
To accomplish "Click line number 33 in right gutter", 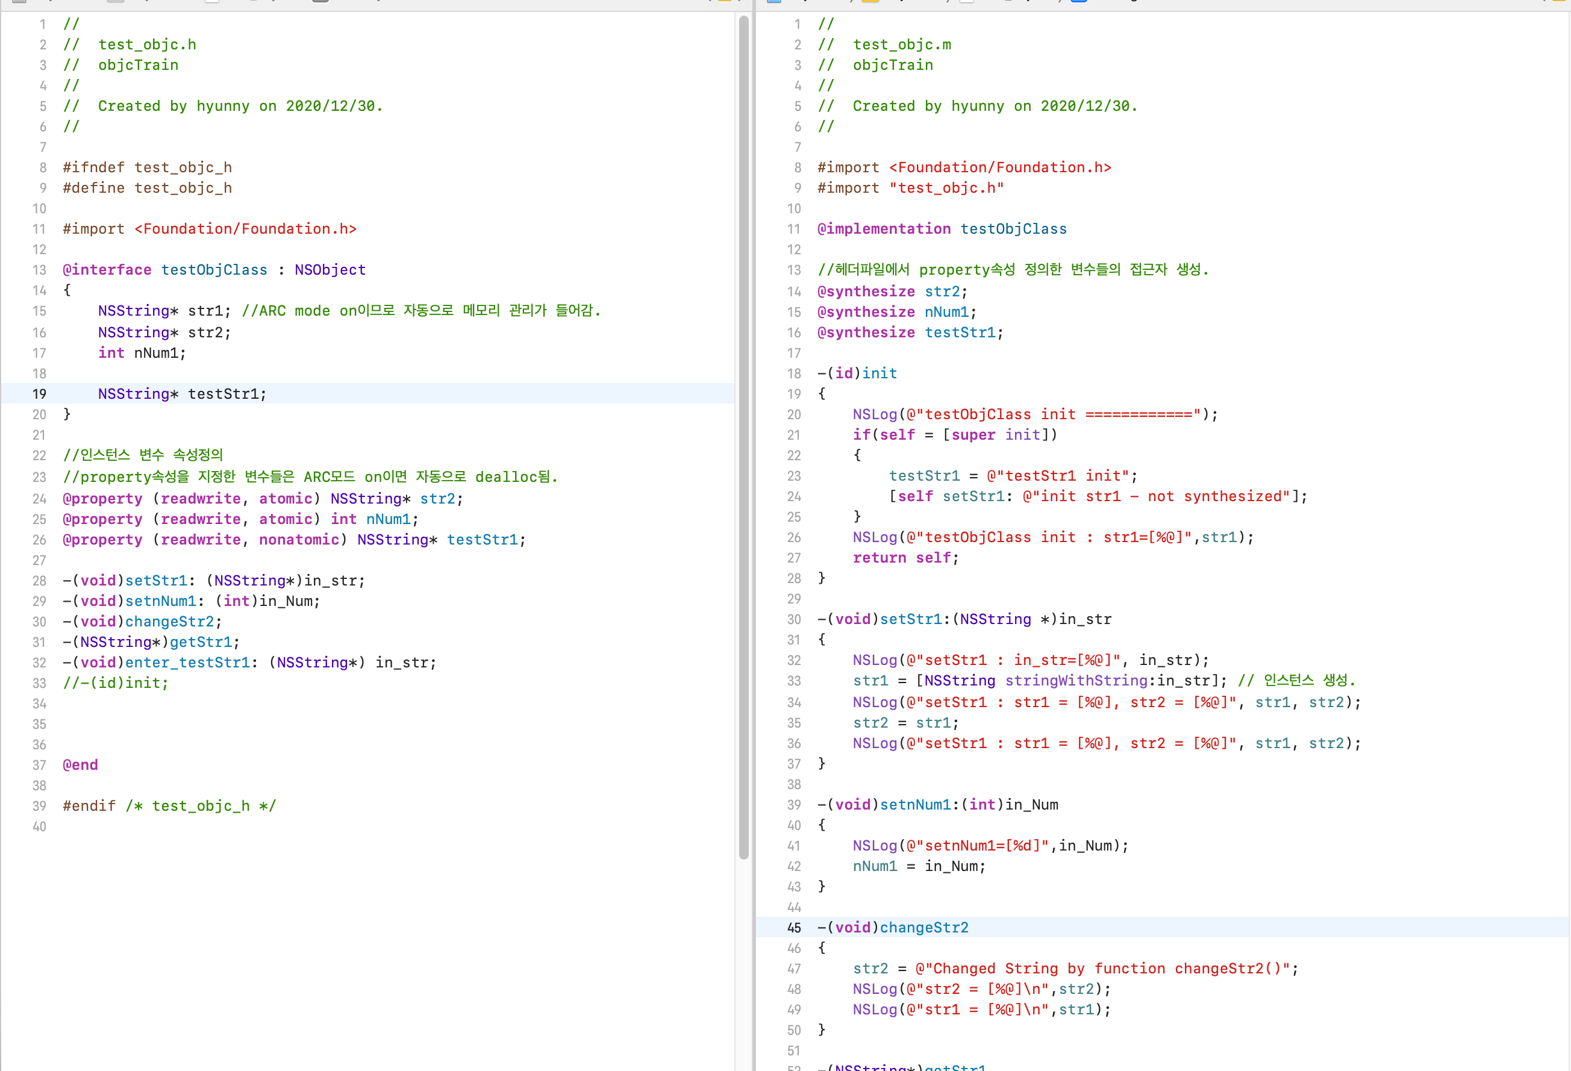I will coord(793,681).
